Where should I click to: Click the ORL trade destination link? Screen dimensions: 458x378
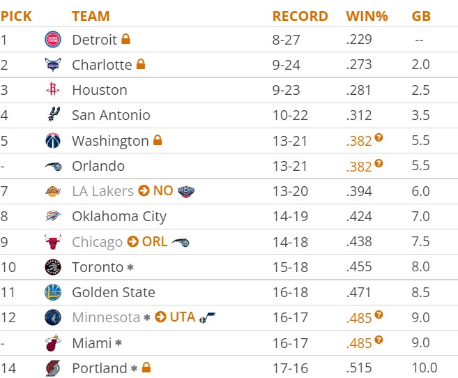click(x=155, y=242)
